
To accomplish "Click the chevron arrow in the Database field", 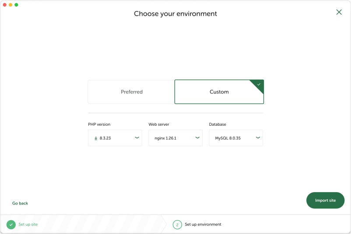I will coord(258,138).
